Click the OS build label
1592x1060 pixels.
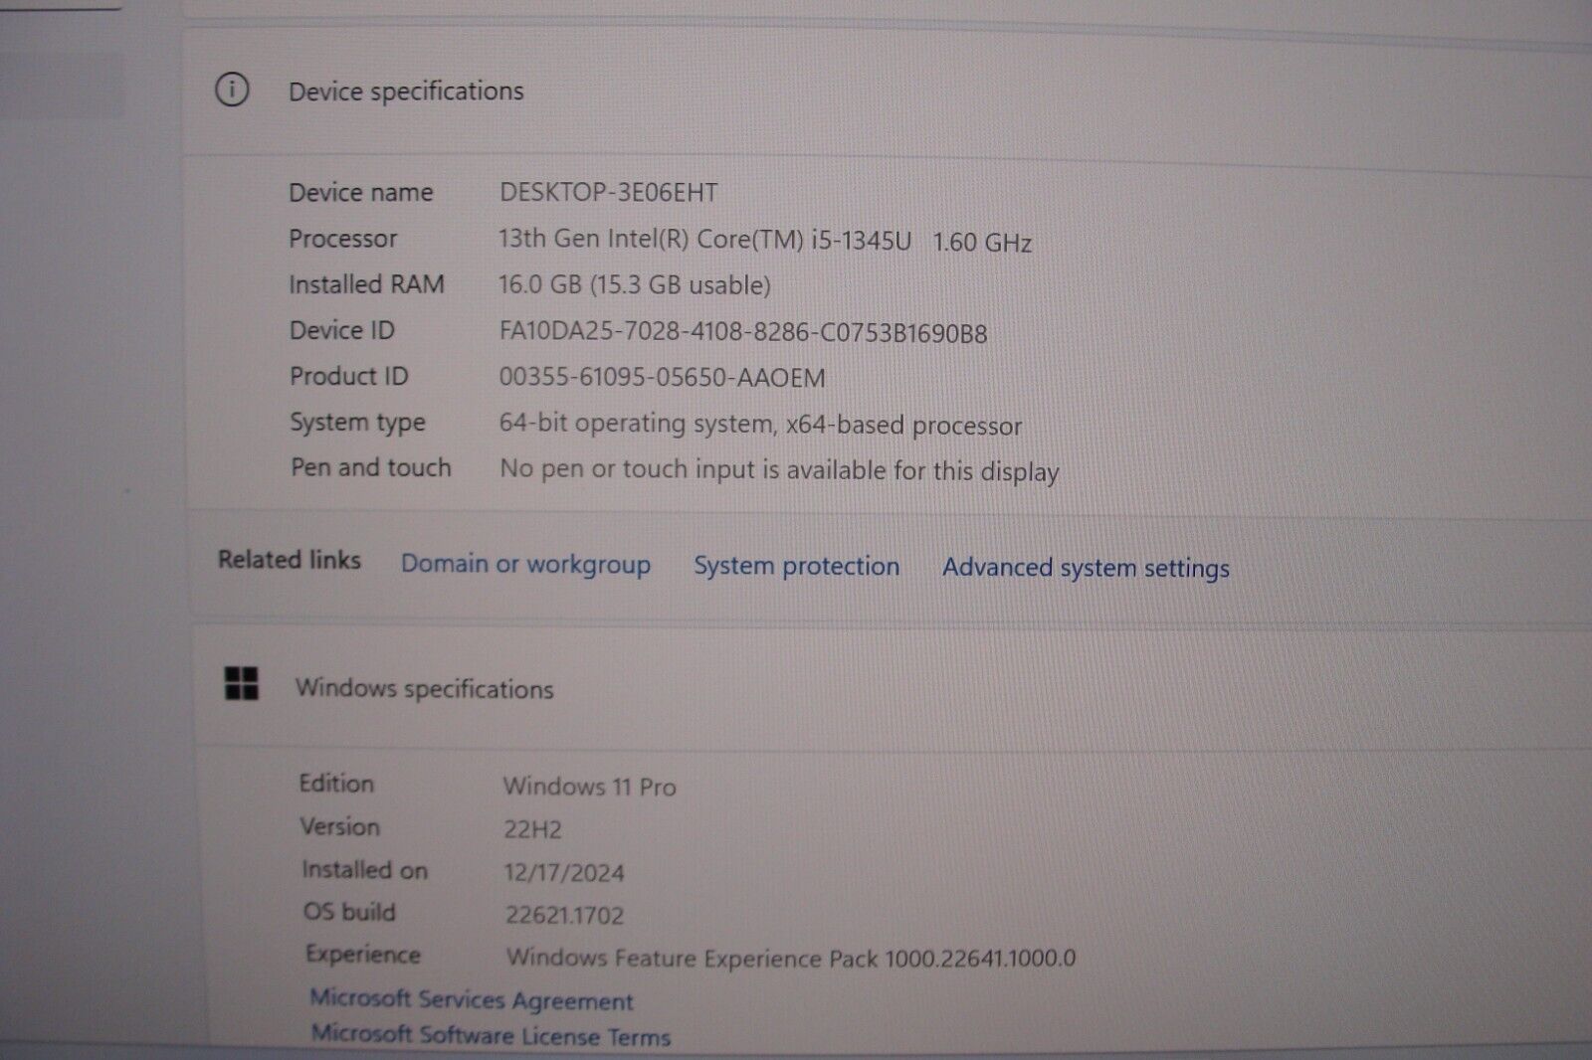(x=349, y=912)
